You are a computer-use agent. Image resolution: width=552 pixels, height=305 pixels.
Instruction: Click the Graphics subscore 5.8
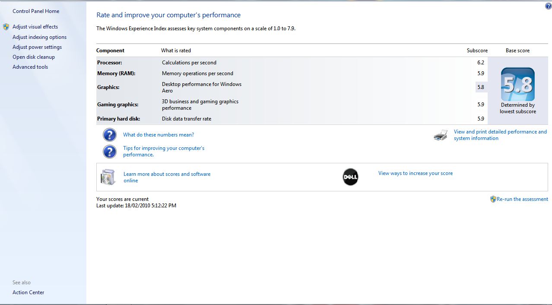481,87
